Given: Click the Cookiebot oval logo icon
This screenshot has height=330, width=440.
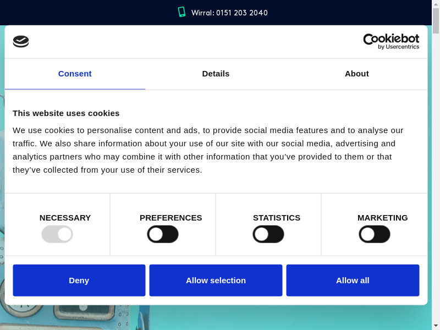Looking at the screenshot, I should 21,41.
